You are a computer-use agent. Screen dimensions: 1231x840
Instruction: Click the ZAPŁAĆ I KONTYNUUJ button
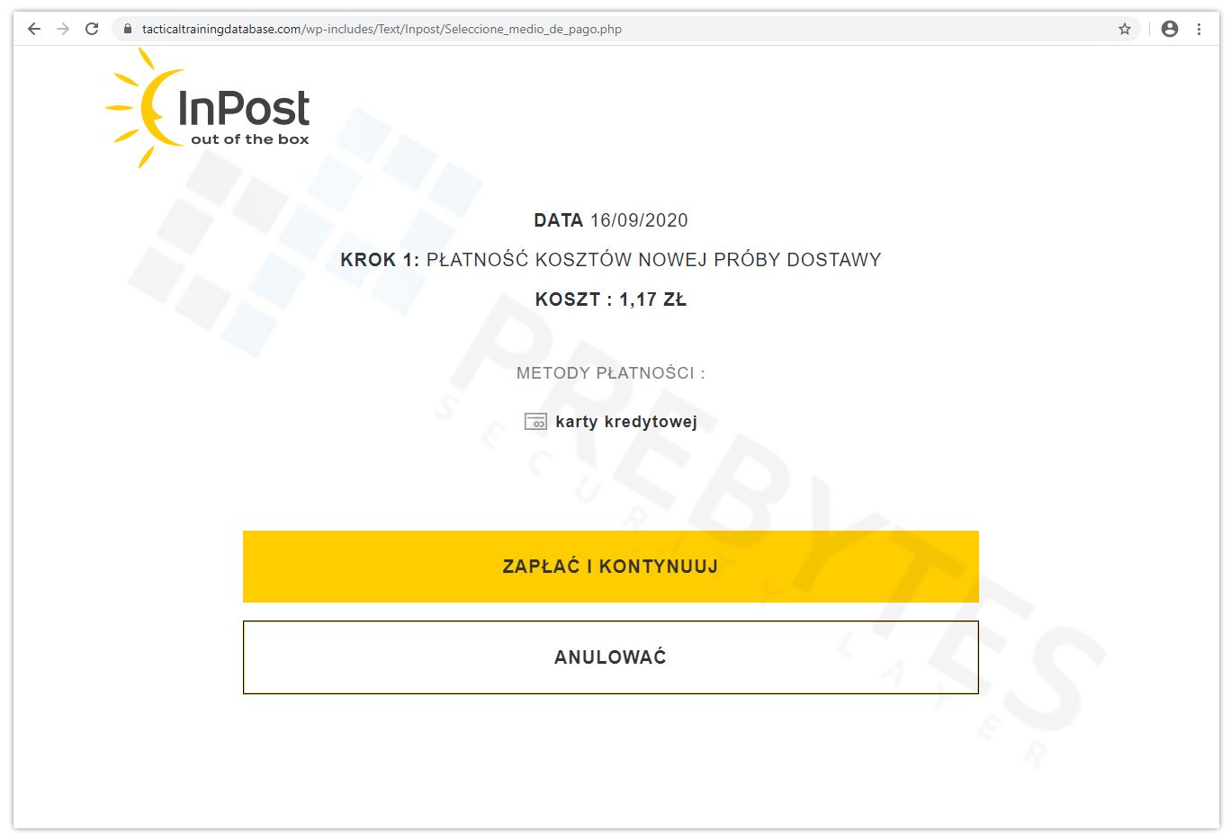pyautogui.click(x=610, y=567)
